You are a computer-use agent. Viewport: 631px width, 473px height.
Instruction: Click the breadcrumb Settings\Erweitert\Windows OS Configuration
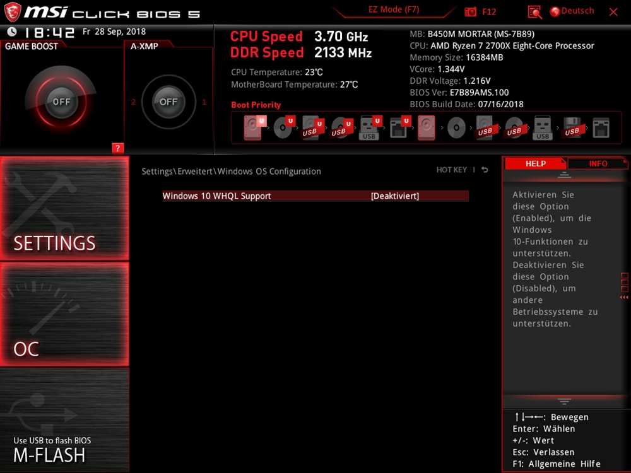[231, 172]
